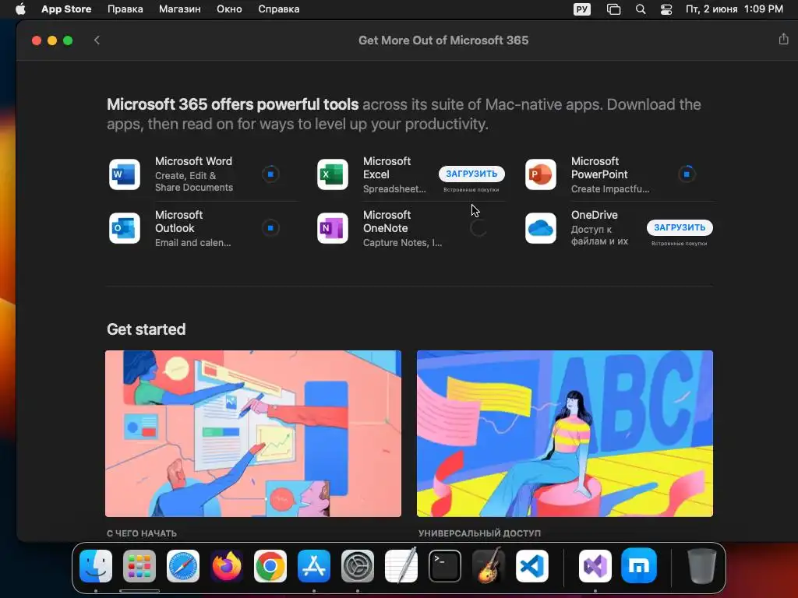Switch input source with РУ indicator
The width and height of the screenshot is (798, 598).
tap(581, 9)
